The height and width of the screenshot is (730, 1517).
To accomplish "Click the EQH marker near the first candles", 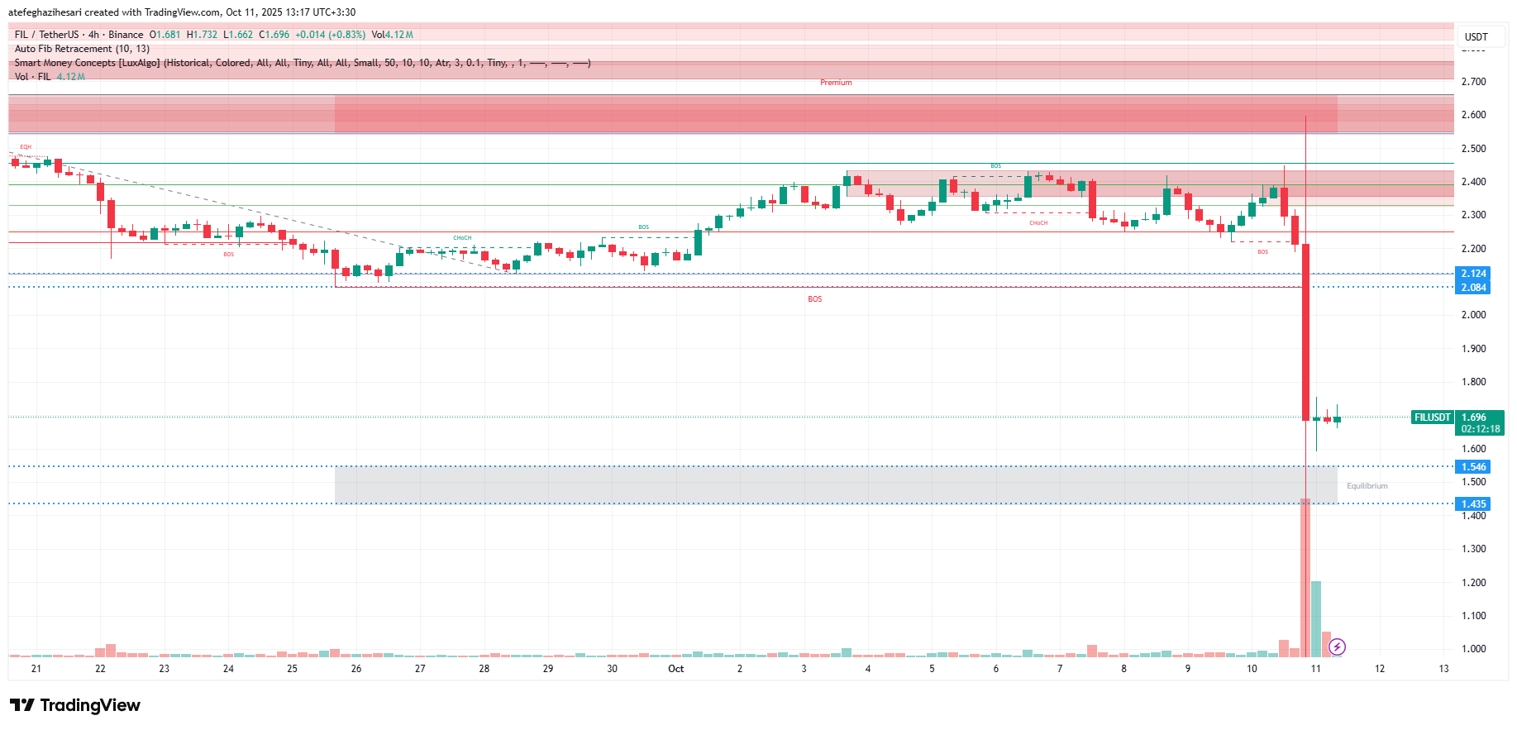I will (x=26, y=147).
